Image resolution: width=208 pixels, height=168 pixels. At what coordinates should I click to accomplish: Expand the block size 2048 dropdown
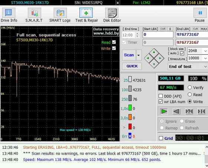coord(205,51)
